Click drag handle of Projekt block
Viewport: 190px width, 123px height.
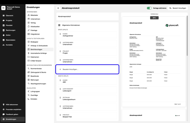pos(60,51)
